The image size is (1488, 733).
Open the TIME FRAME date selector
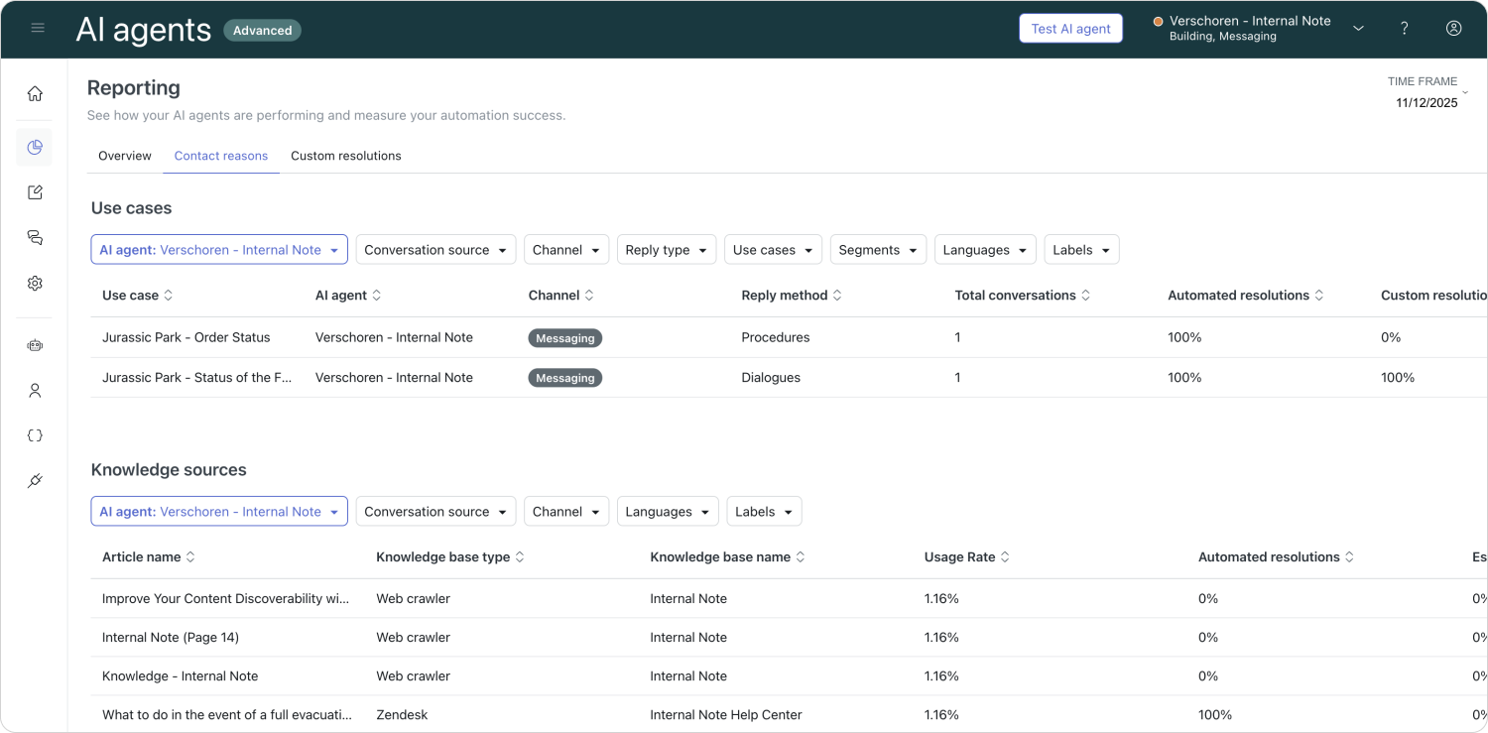coord(1427,93)
